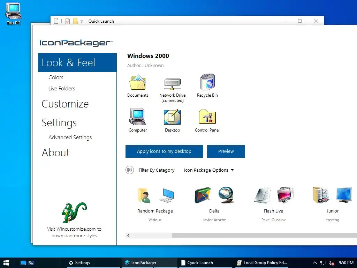Click the Junior package name
The width and height of the screenshot is (357, 268).
click(332, 211)
